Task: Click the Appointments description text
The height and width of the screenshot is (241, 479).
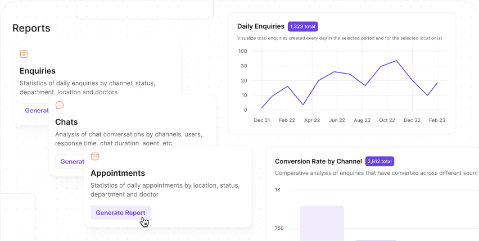Action: [x=165, y=190]
